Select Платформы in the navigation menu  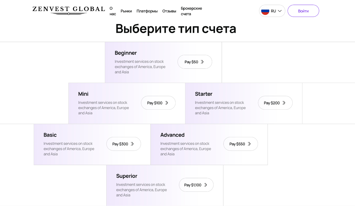(x=147, y=11)
